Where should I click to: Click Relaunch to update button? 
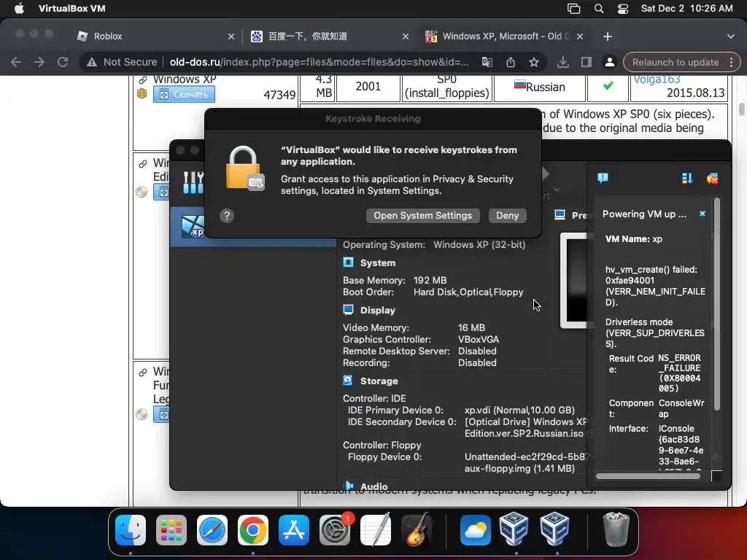[x=675, y=63]
